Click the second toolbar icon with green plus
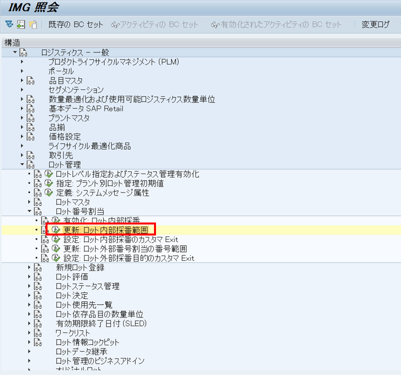Screen dimensions: 401x376 (20, 24)
